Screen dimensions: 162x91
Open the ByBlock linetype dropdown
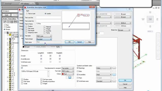pyautogui.click(x=123, y=23)
